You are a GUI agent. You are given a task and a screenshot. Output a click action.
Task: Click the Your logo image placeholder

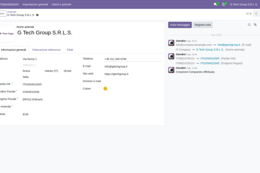click(7, 34)
